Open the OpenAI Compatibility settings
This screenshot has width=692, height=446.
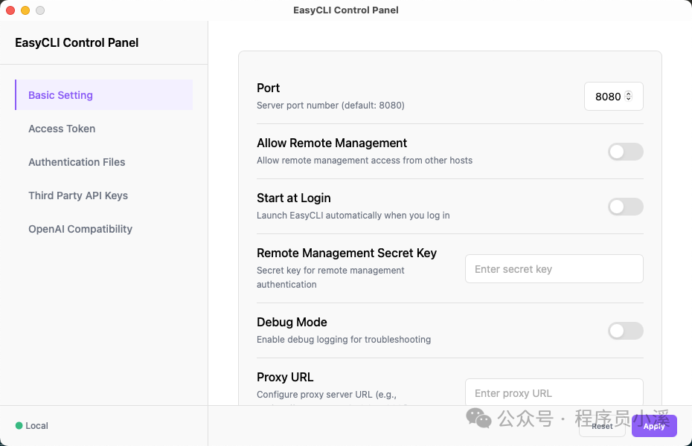point(80,229)
